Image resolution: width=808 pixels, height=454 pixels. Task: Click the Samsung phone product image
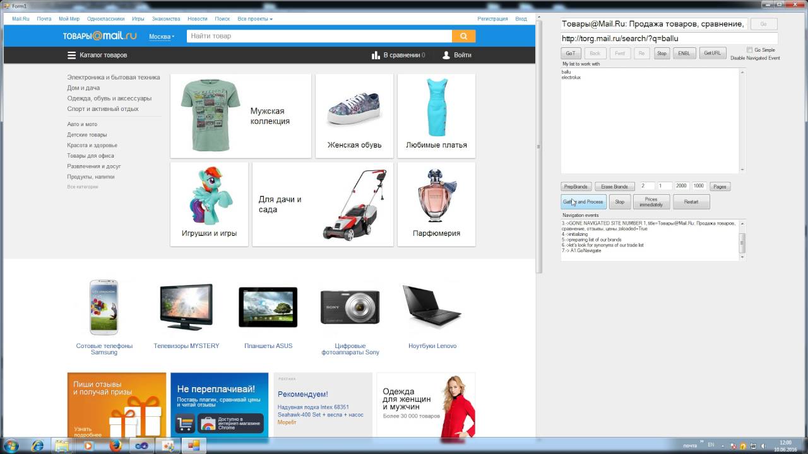[x=104, y=307]
